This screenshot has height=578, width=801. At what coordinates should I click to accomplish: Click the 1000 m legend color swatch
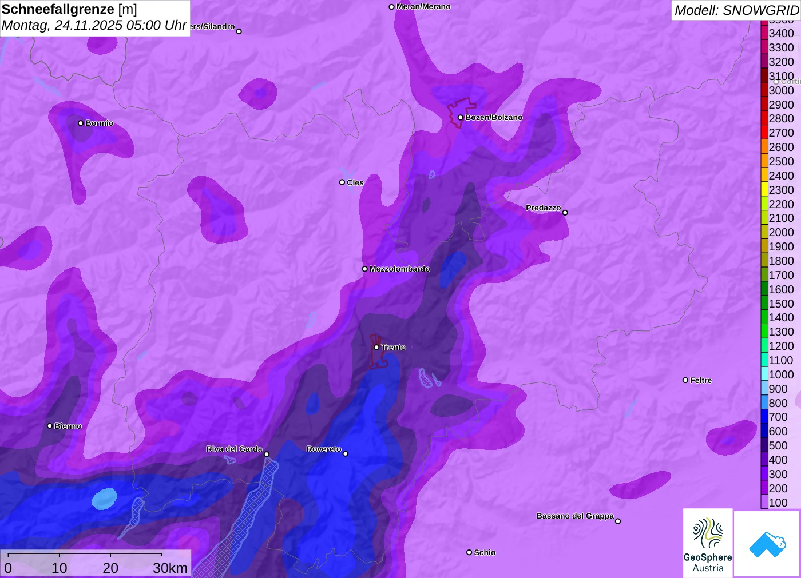point(764,374)
